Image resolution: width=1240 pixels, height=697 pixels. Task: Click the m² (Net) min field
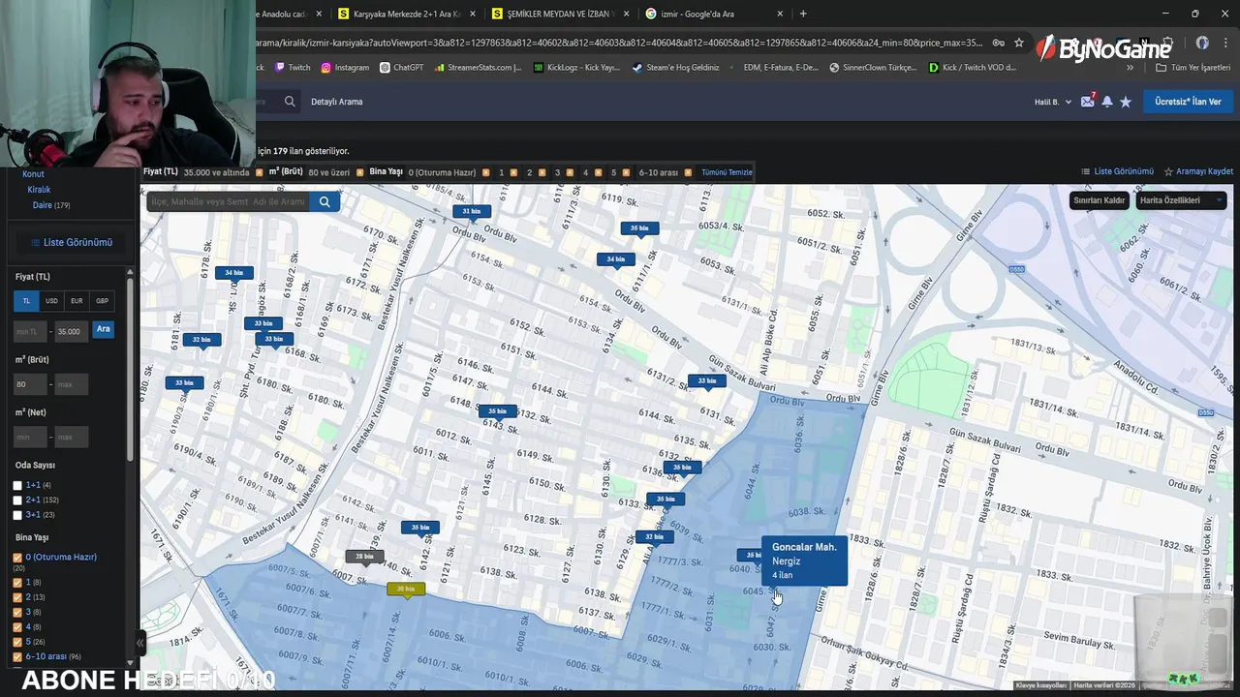(x=30, y=437)
